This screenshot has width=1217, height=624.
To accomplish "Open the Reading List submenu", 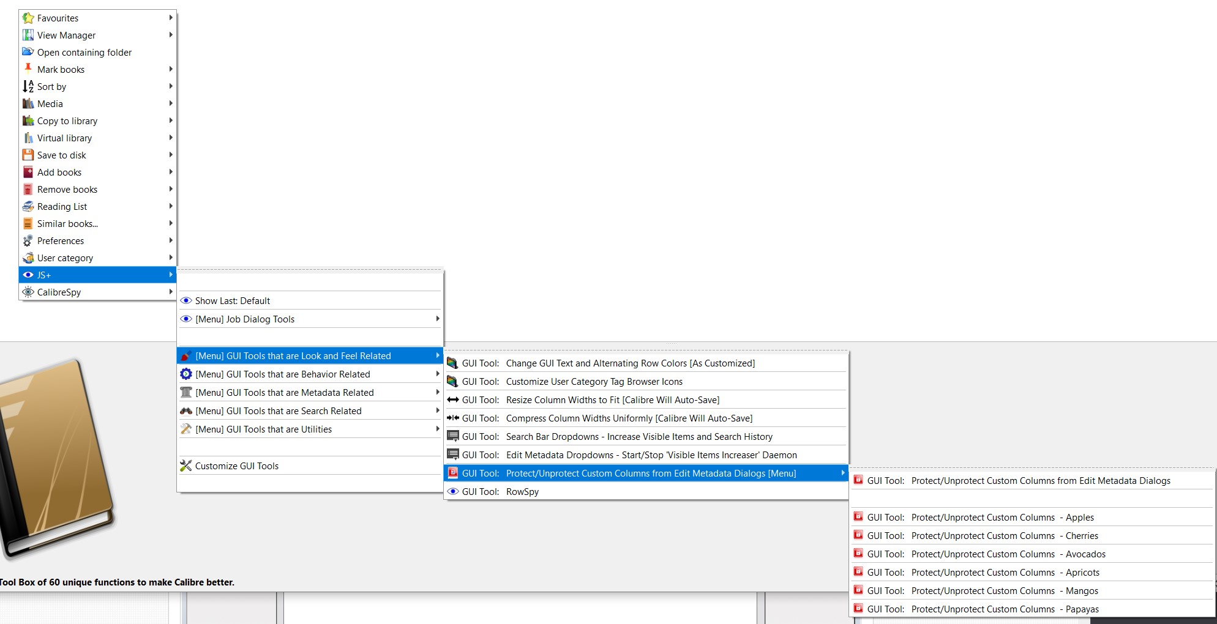I will click(98, 207).
